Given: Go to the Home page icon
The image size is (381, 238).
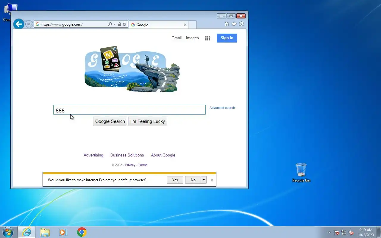Looking at the screenshot, I should (x=227, y=24).
